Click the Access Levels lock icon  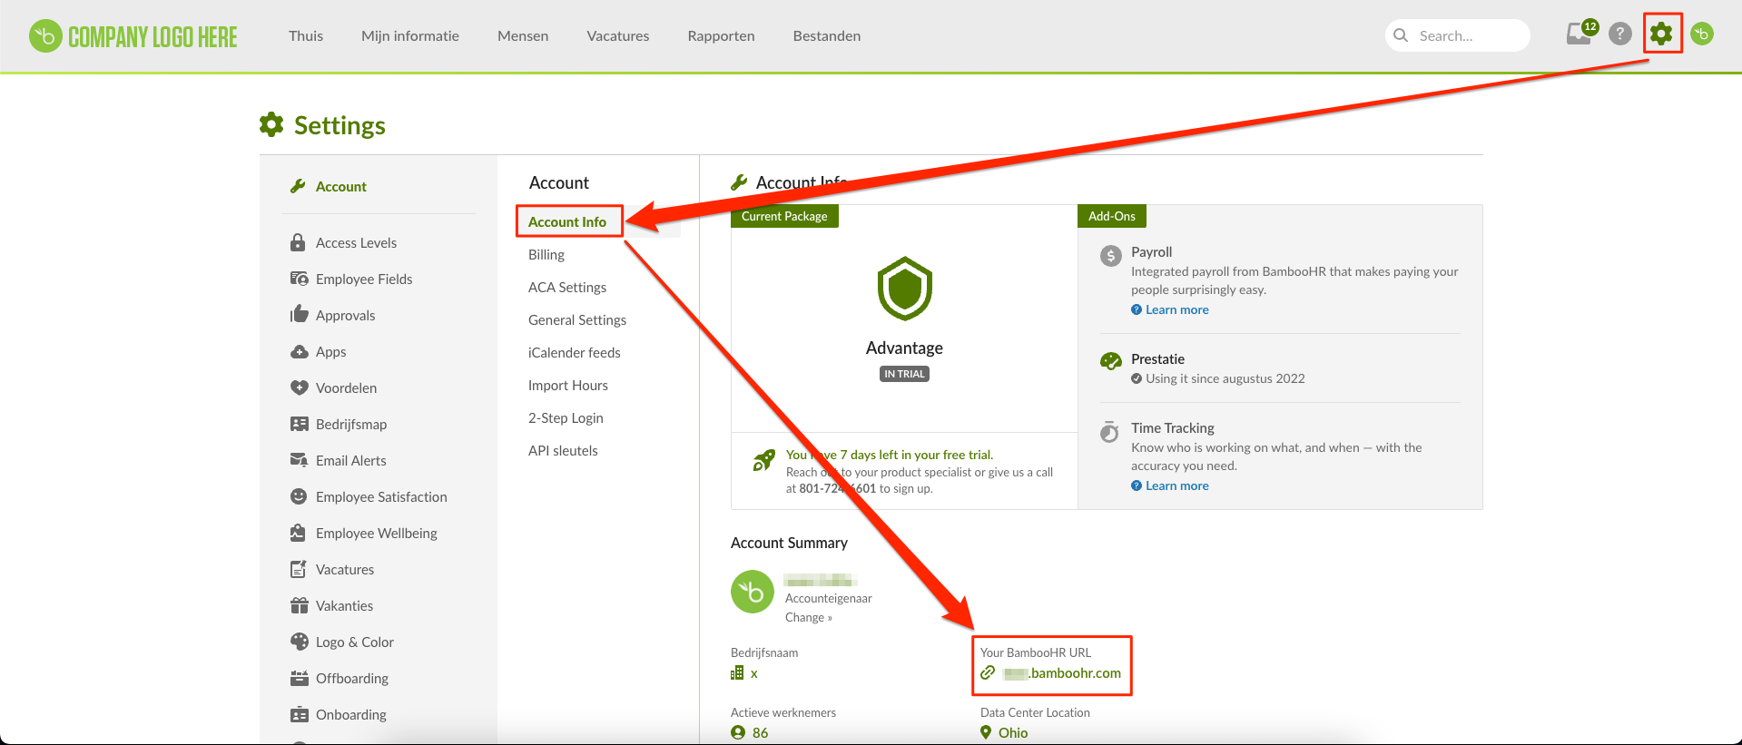pyautogui.click(x=298, y=242)
